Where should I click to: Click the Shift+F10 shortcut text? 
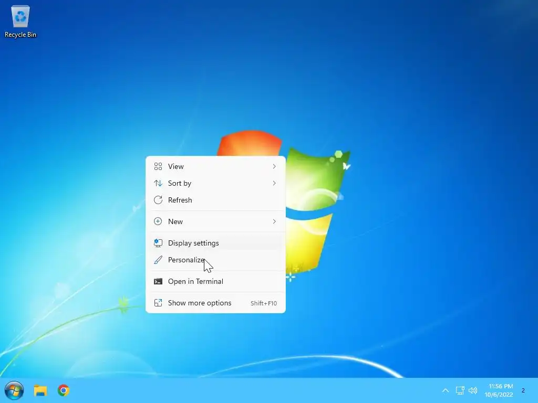[264, 303]
